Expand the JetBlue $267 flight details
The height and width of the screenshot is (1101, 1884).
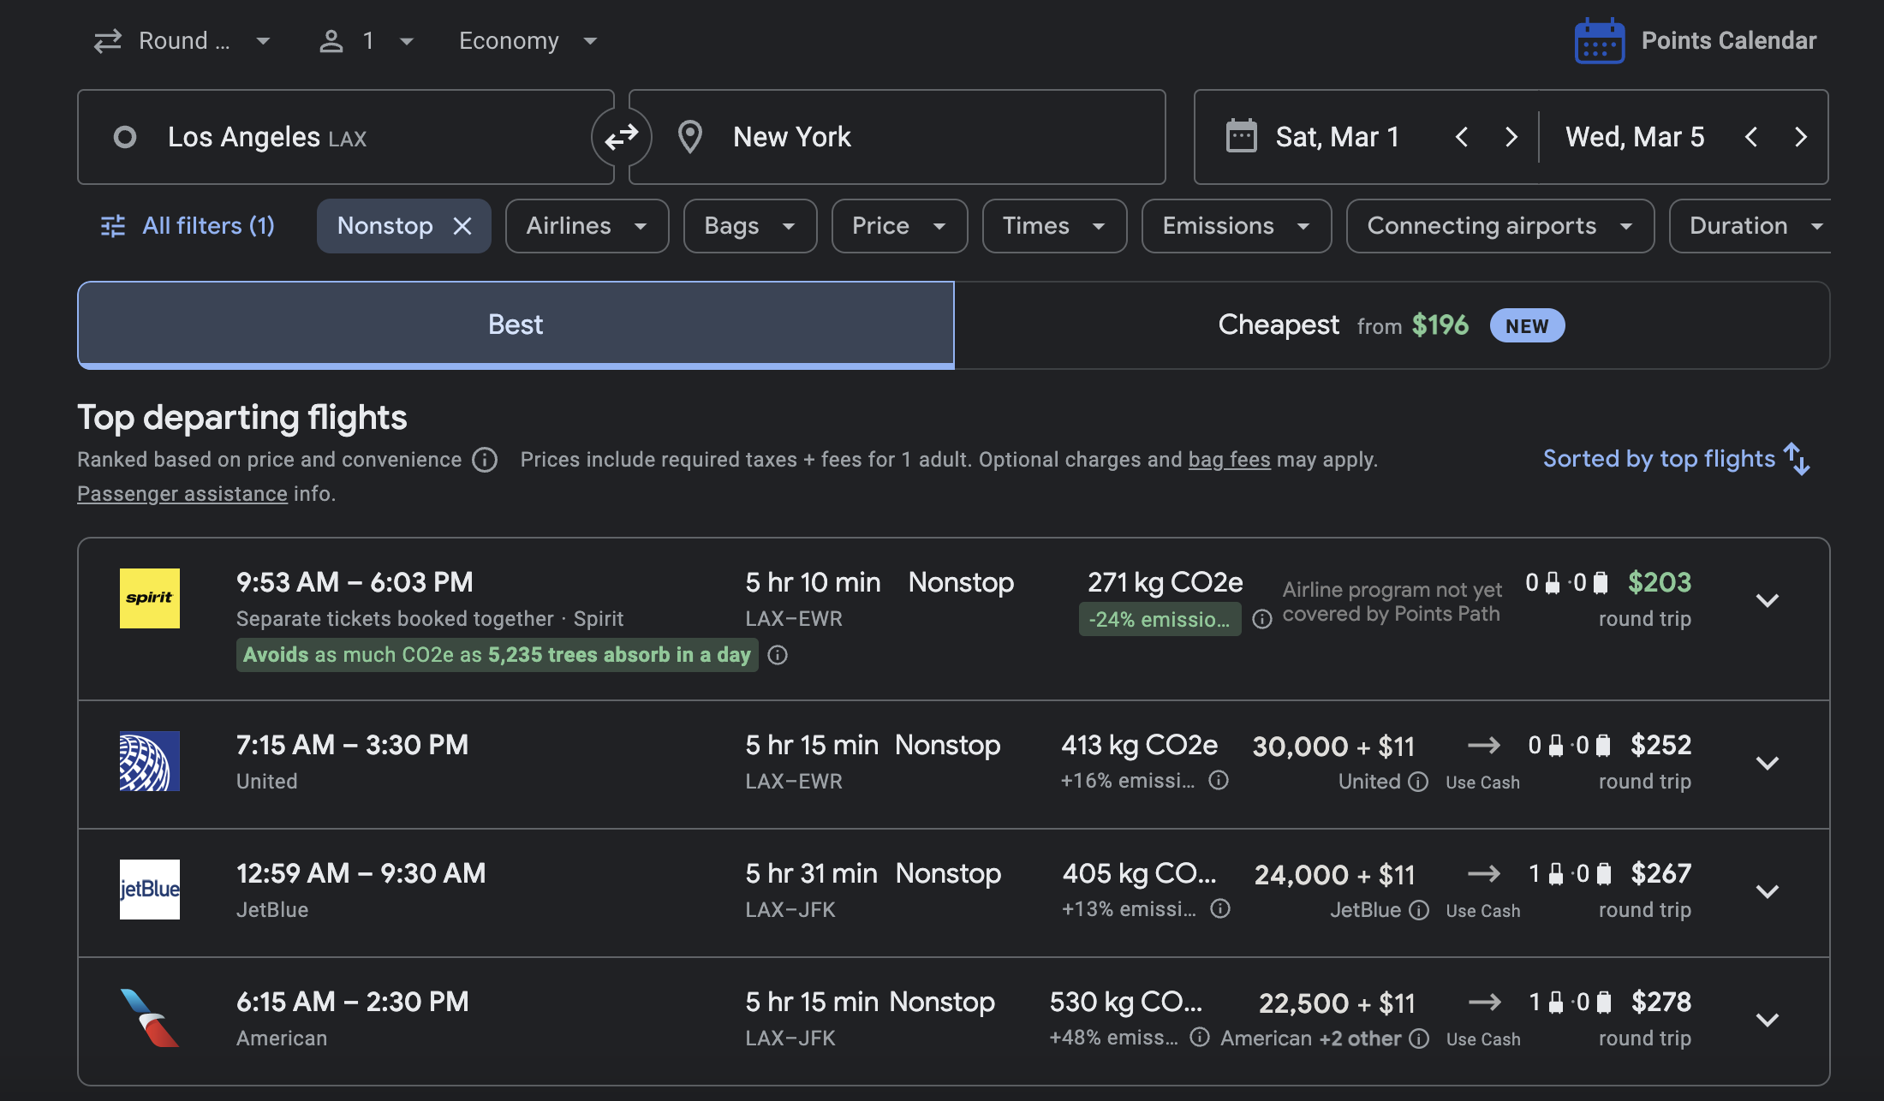click(1768, 891)
